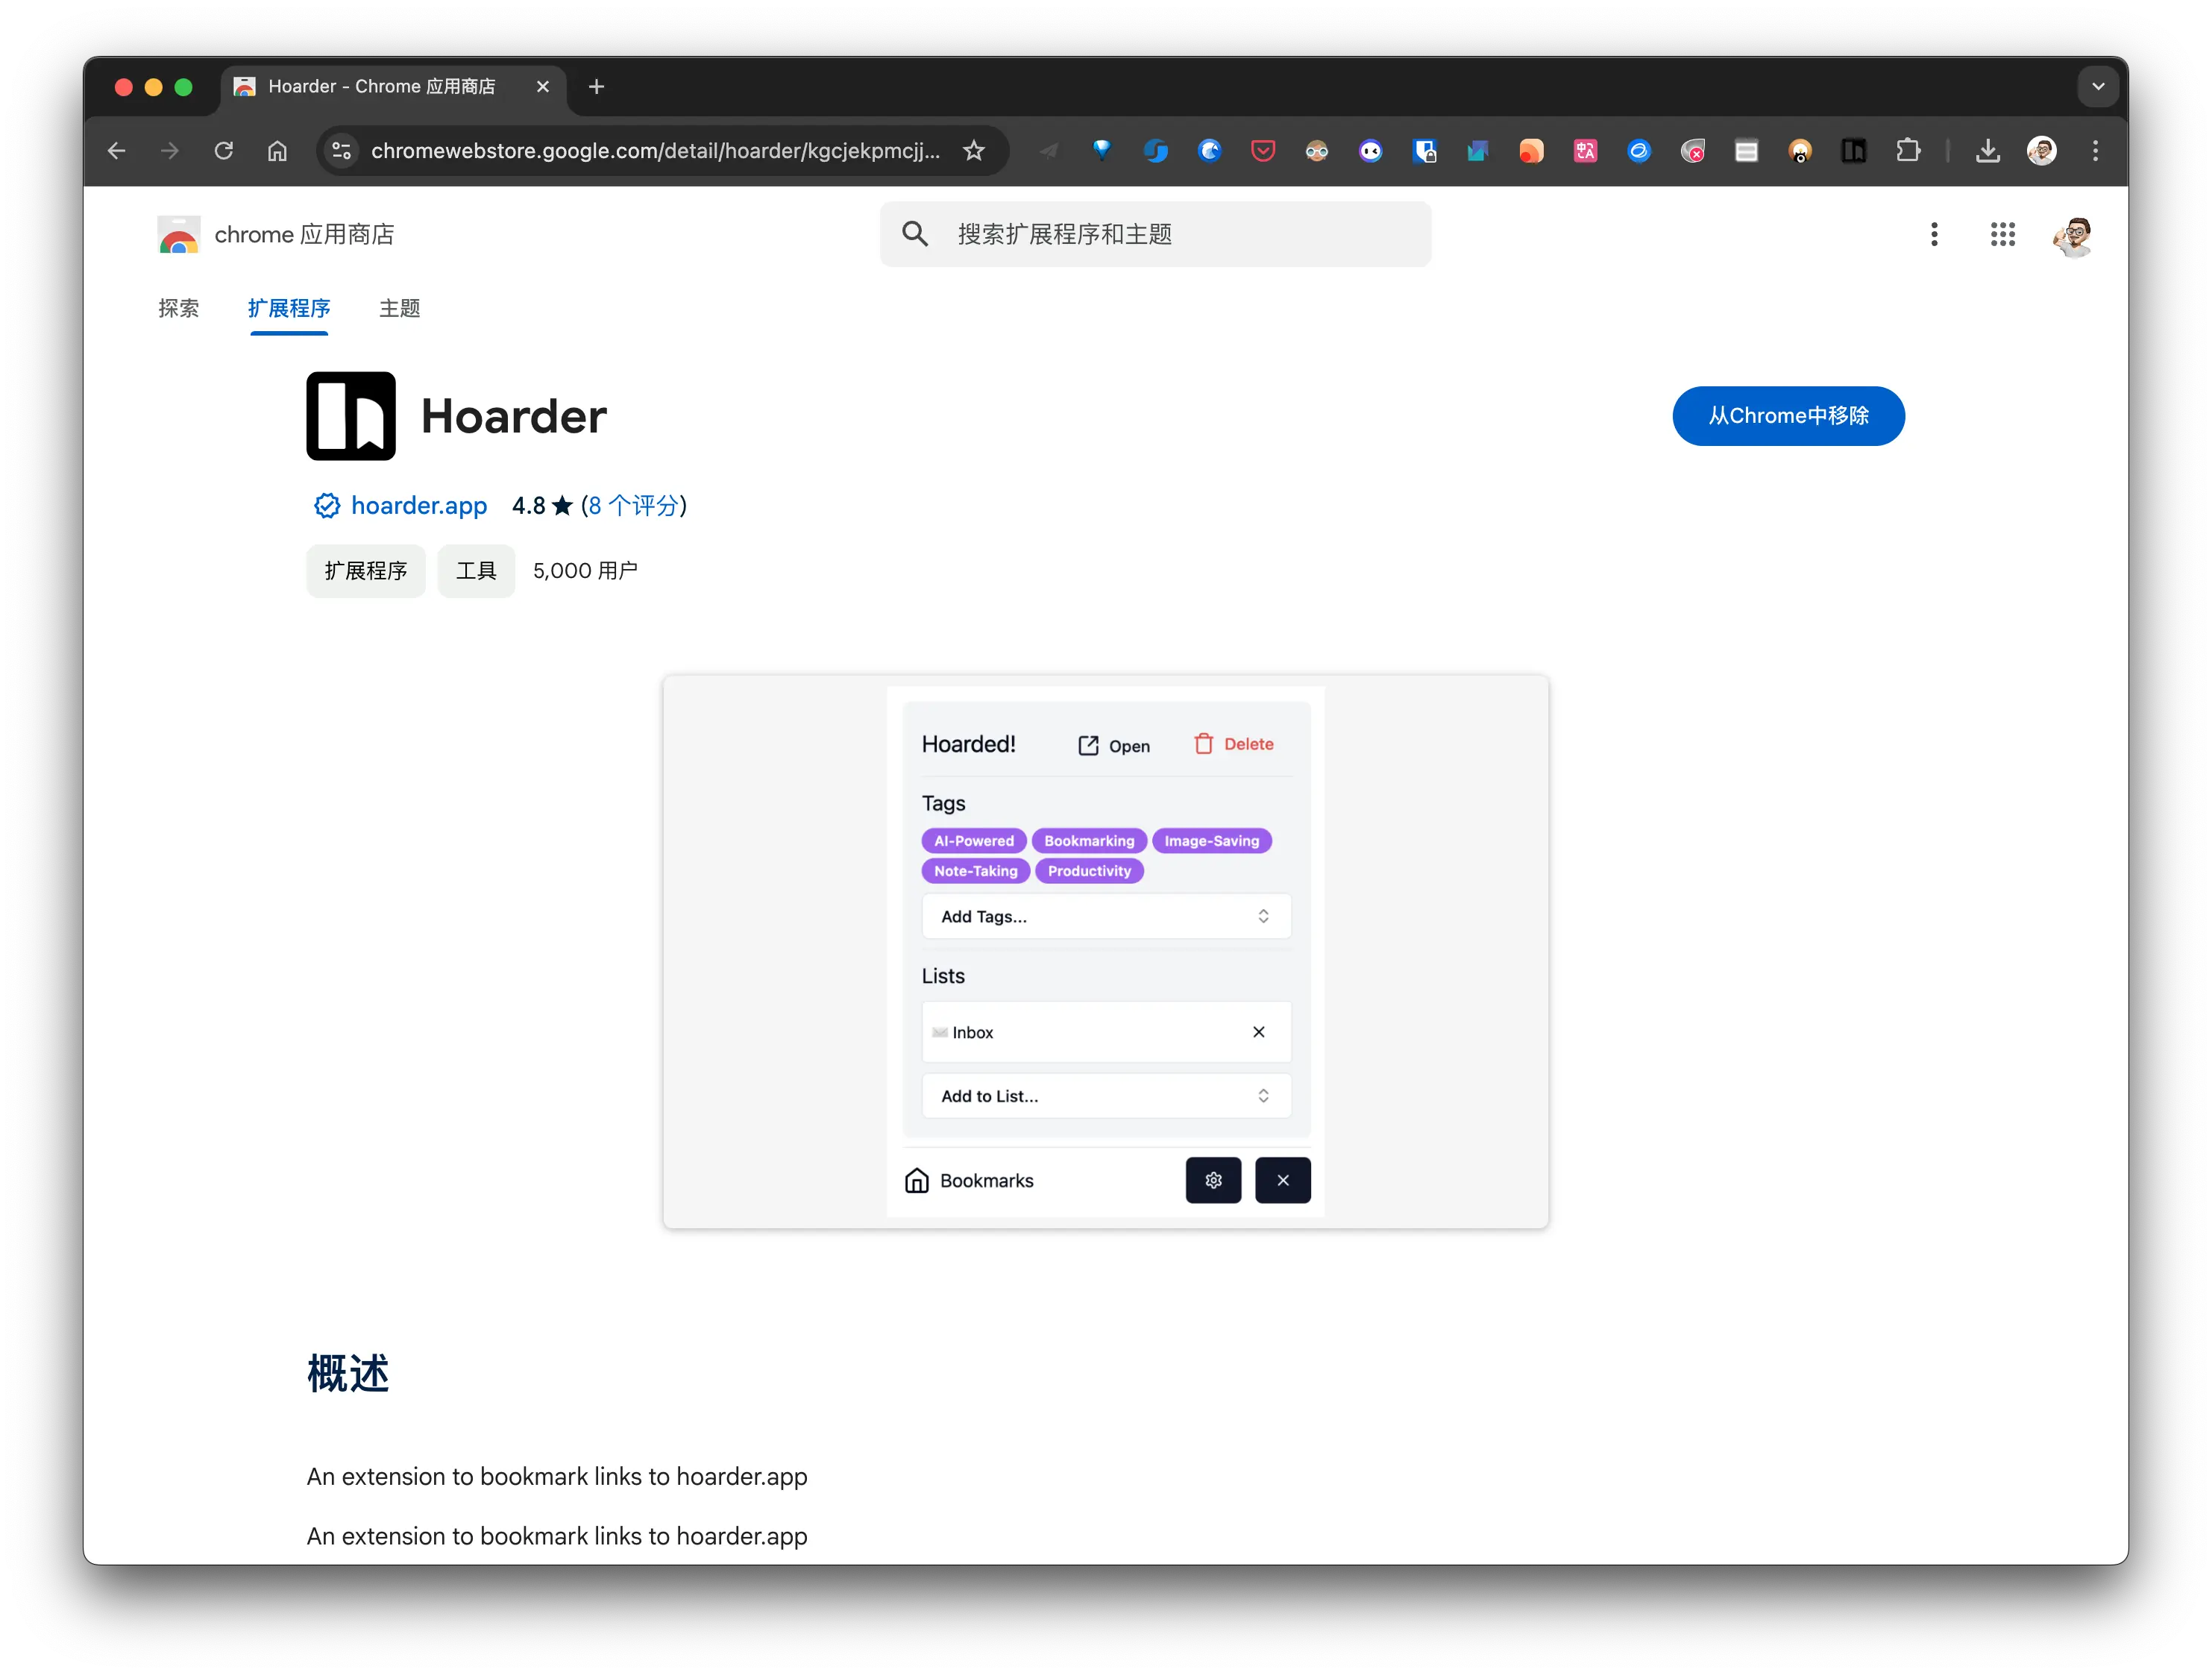Open Chrome's main three-dot menu
2212x1675 pixels.
point(2095,151)
